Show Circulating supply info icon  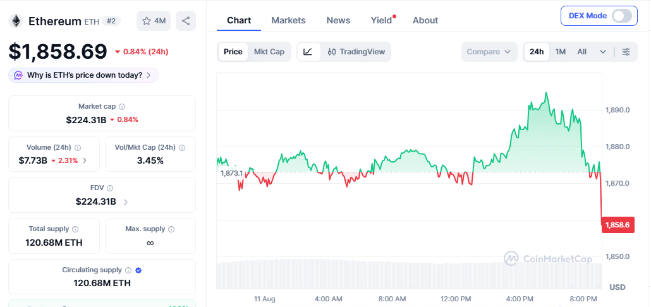pos(128,270)
